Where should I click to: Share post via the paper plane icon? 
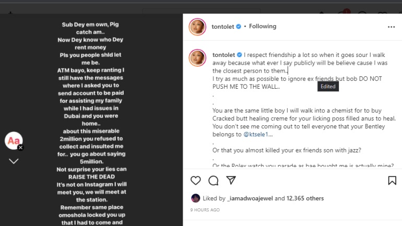(231, 181)
